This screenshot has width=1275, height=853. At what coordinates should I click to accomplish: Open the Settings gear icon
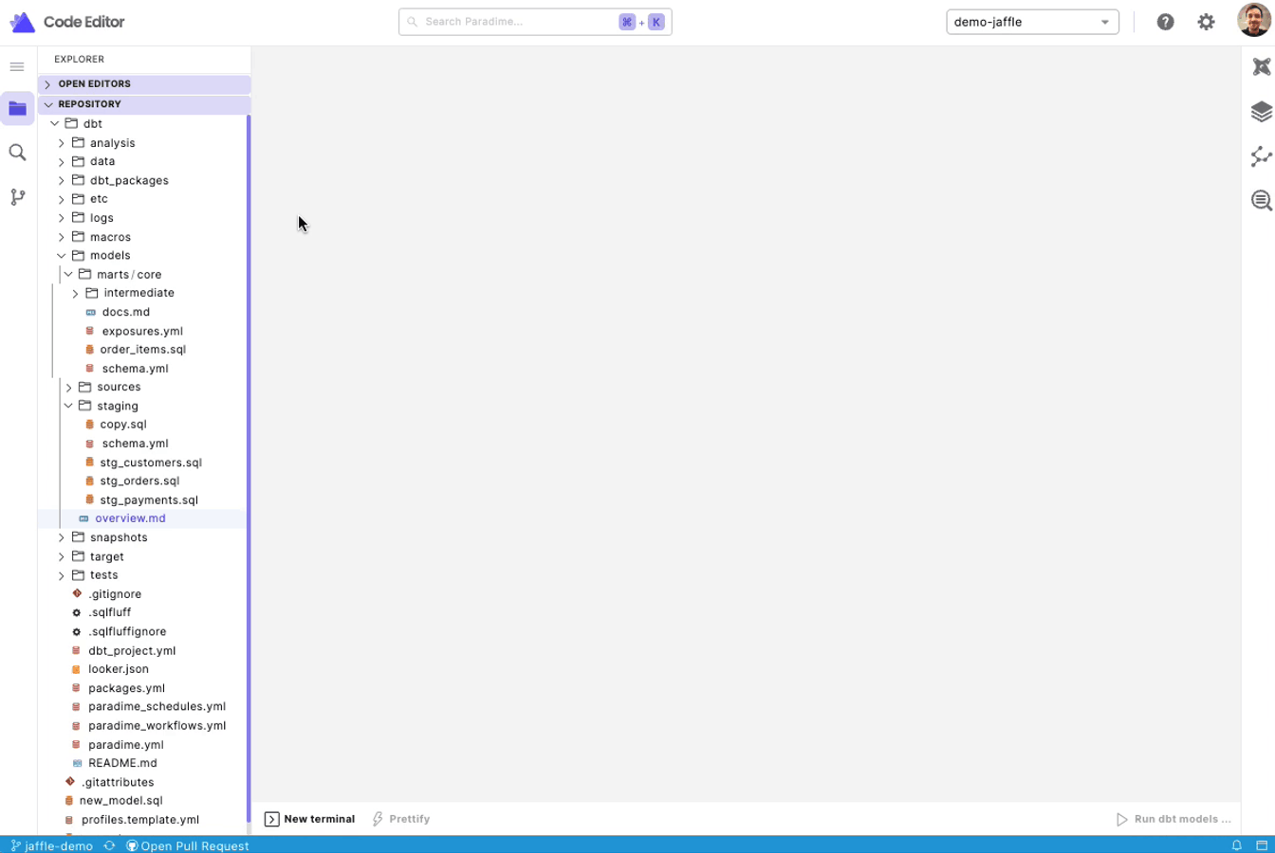click(x=1206, y=22)
